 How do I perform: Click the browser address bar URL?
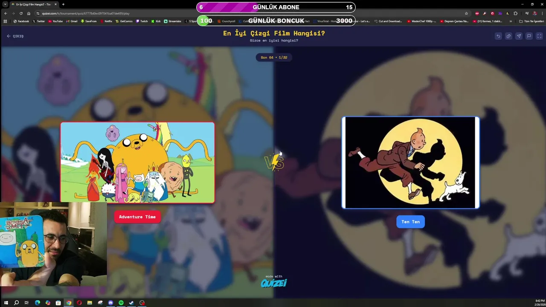pyautogui.click(x=85, y=13)
